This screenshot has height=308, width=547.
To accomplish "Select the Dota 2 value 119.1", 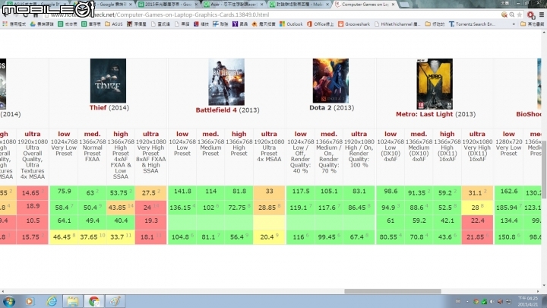I will pos(300,208).
